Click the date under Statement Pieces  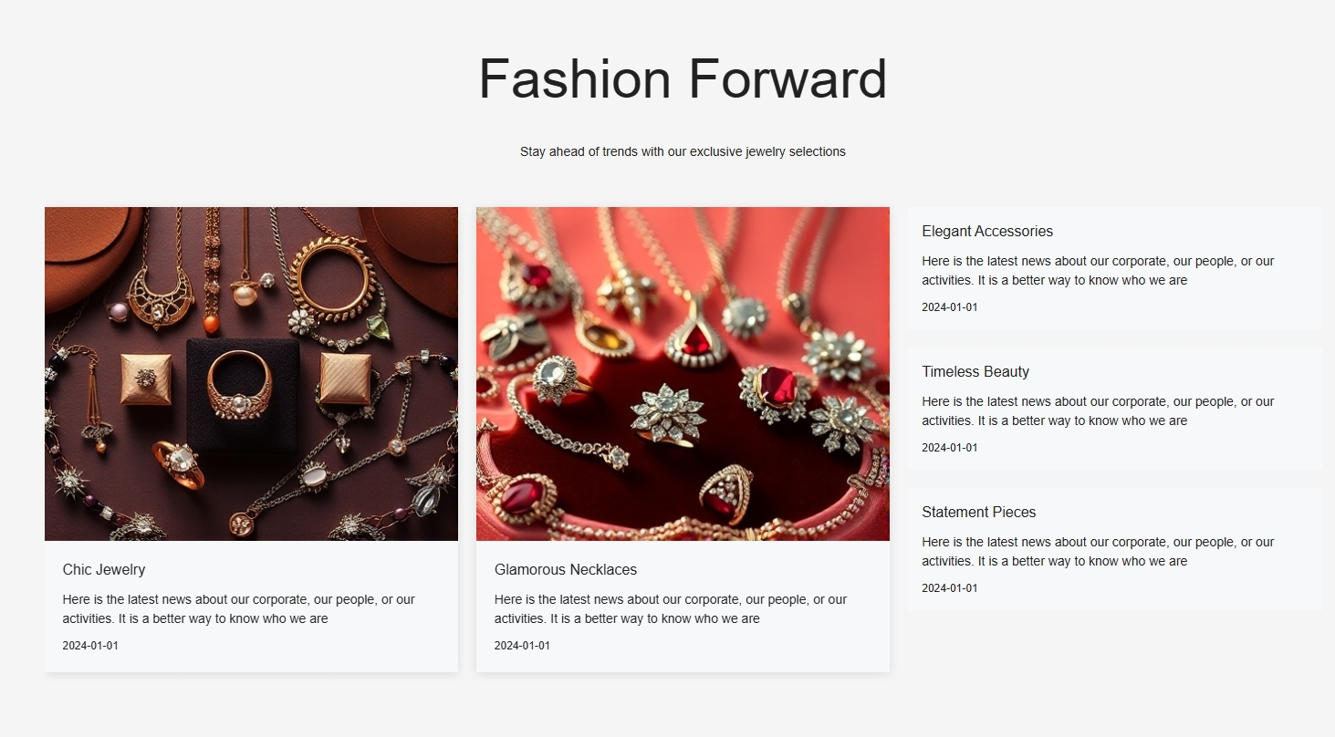click(949, 588)
